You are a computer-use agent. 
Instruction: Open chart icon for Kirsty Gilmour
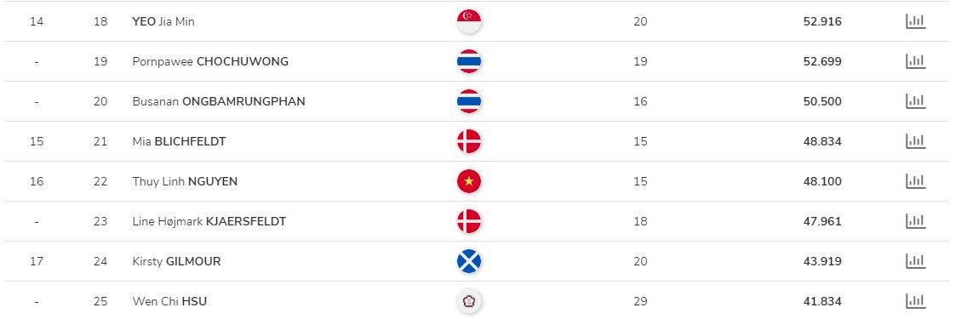point(915,261)
